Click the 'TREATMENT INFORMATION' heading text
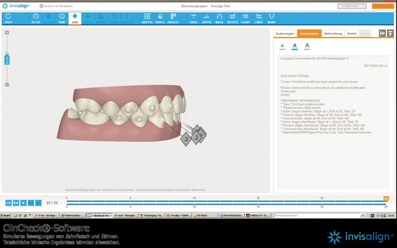 click(x=300, y=100)
